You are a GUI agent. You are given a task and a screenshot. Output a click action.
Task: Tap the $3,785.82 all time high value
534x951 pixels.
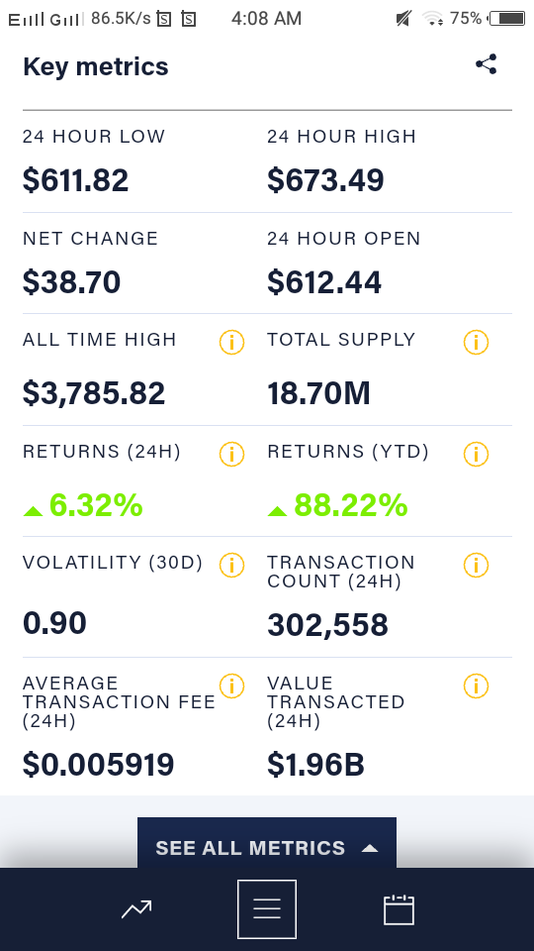click(x=94, y=393)
